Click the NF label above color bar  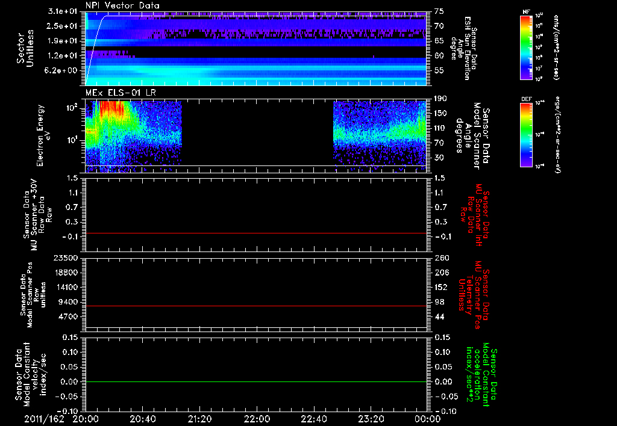click(526, 12)
